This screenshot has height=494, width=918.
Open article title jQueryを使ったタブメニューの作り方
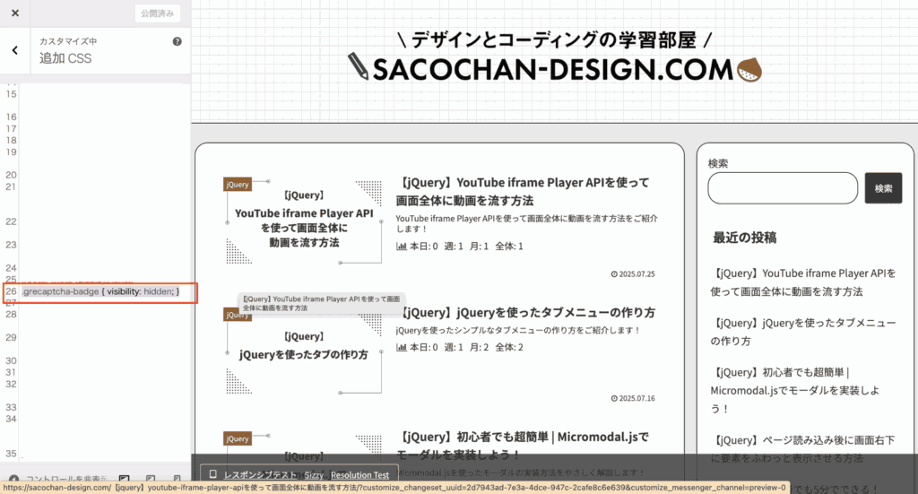pos(529,313)
